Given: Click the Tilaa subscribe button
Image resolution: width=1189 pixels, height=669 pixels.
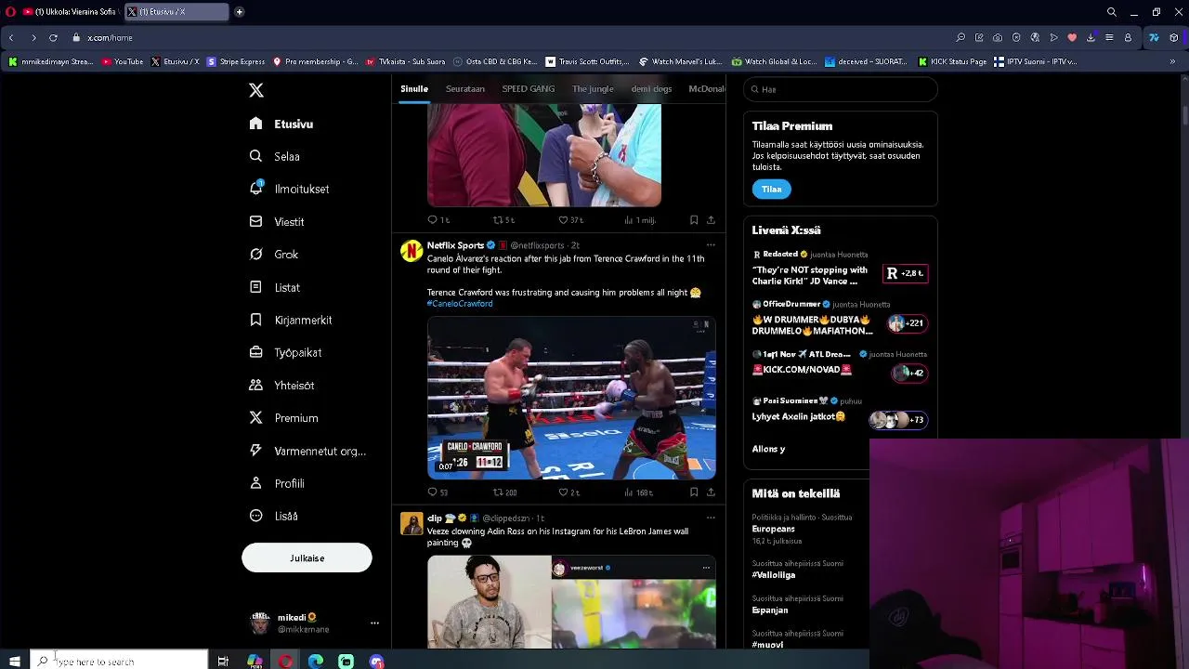Looking at the screenshot, I should tap(771, 190).
